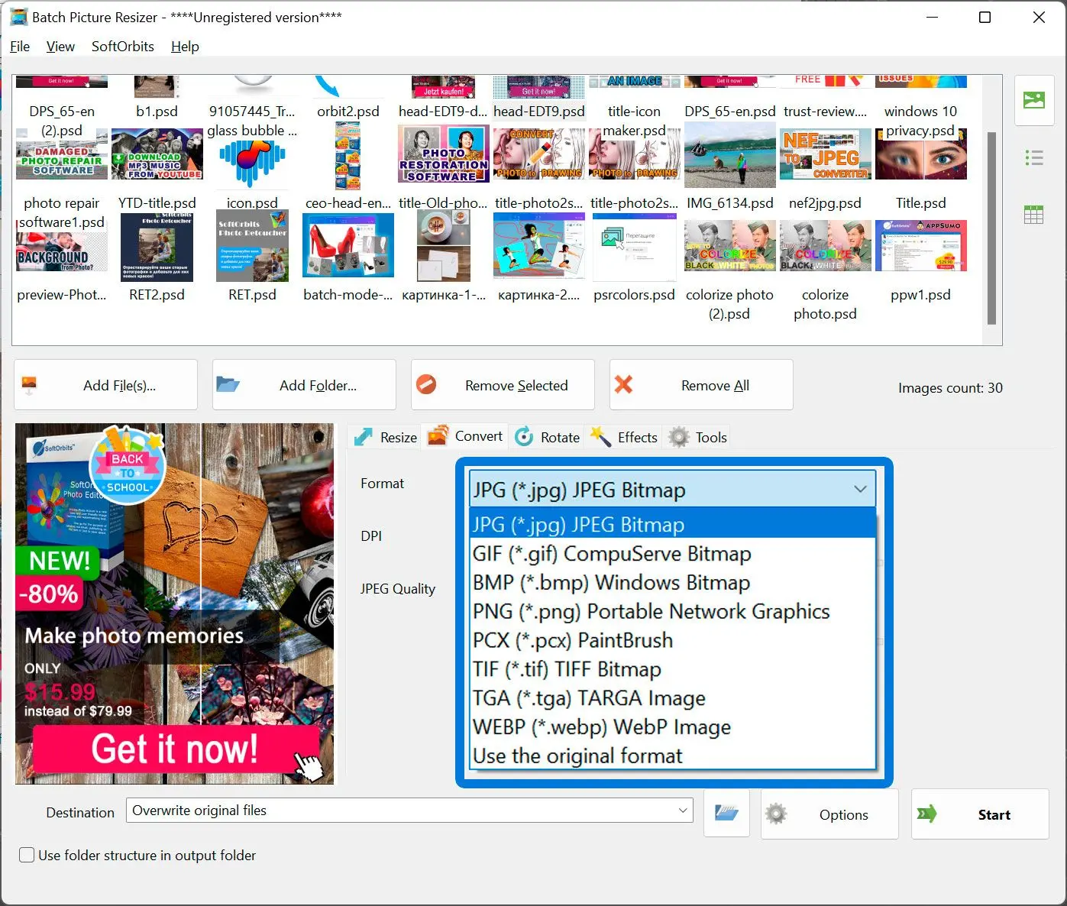This screenshot has height=906, width=1067.
Task: Select WEBP WebP Image format
Action: point(672,727)
